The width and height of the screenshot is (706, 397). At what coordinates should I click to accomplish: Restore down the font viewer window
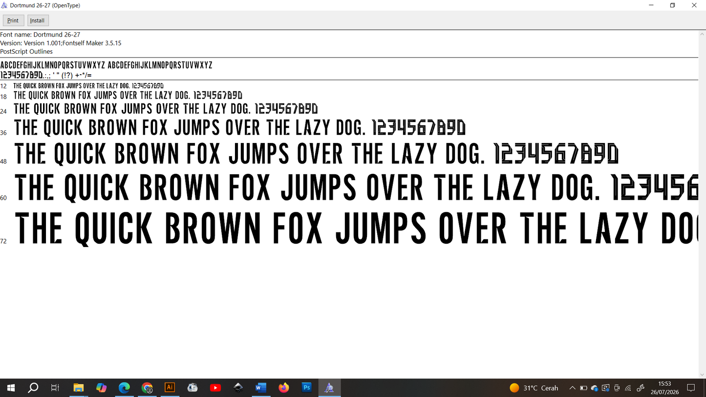click(x=673, y=5)
